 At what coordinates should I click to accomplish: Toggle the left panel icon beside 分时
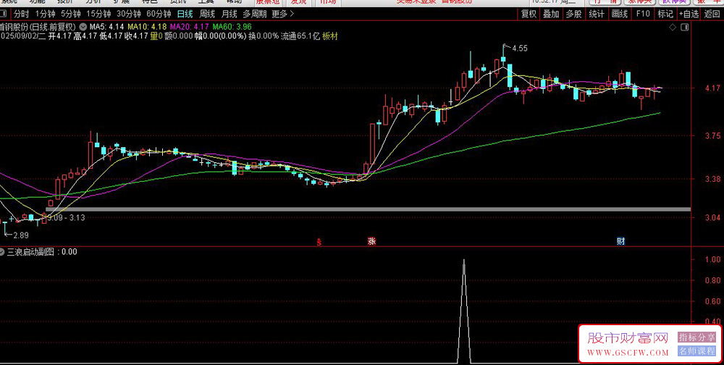tap(4, 14)
